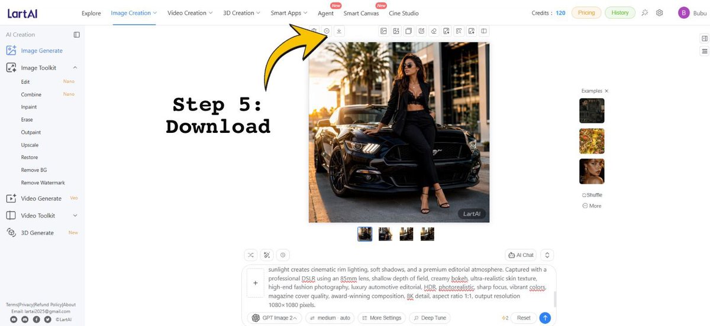Click the light theme sun icon in top bar
This screenshot has width=710, height=326.
point(645,12)
